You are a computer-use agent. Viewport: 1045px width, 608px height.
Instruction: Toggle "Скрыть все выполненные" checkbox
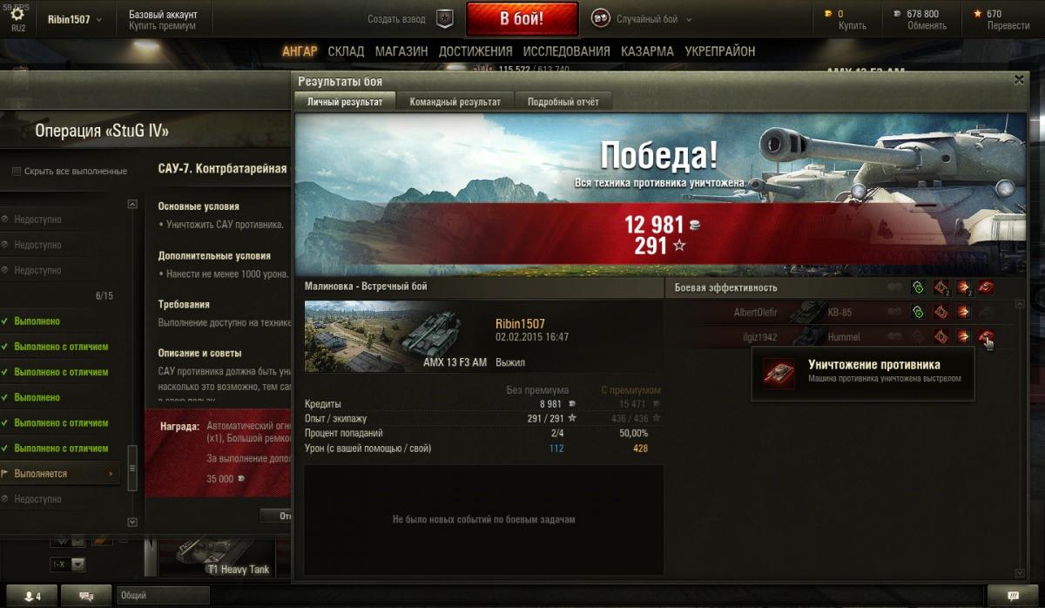click(x=17, y=172)
